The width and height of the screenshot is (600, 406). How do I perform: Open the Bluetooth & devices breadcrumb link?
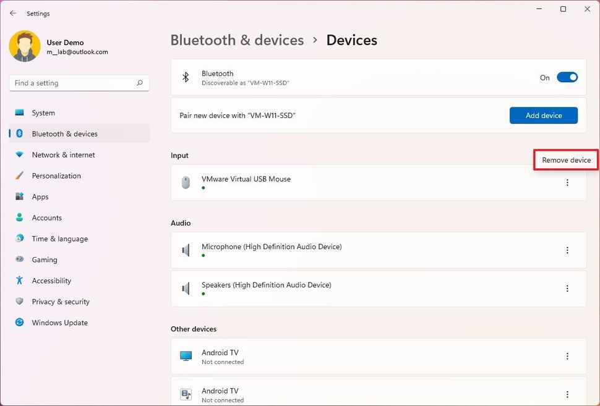tap(237, 40)
